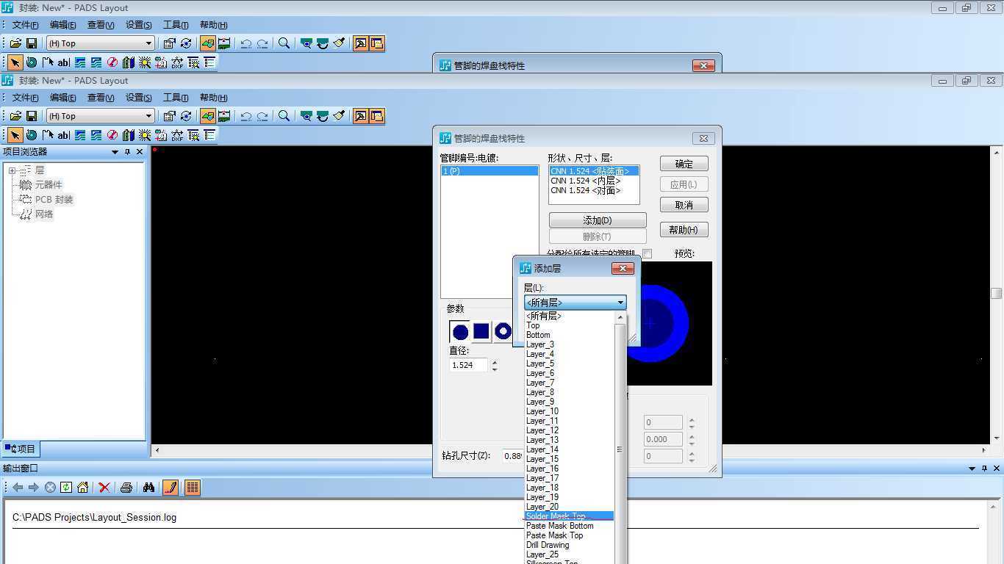Select CNN 1.524 <内层> in shape list
Screen dimensions: 1004x564
click(586, 181)
